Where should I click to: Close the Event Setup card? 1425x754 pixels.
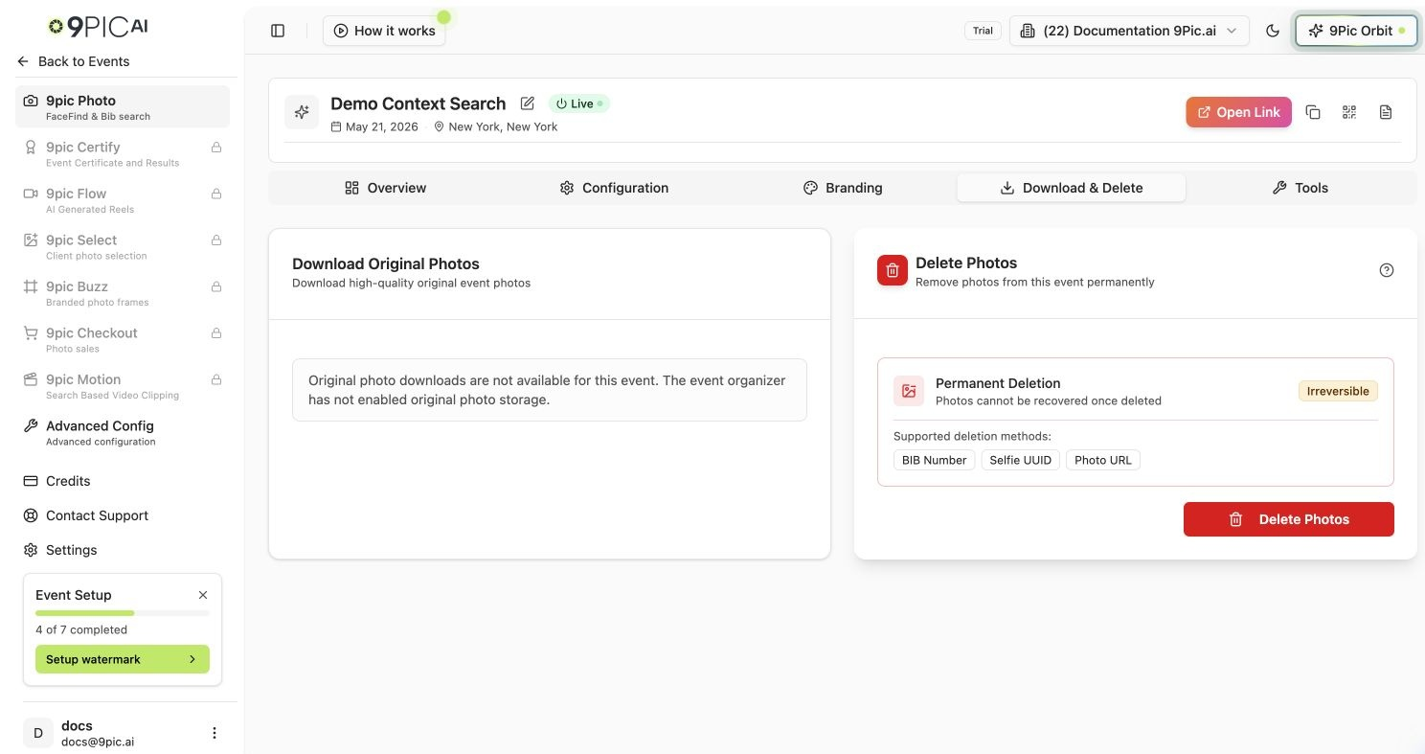(x=203, y=595)
